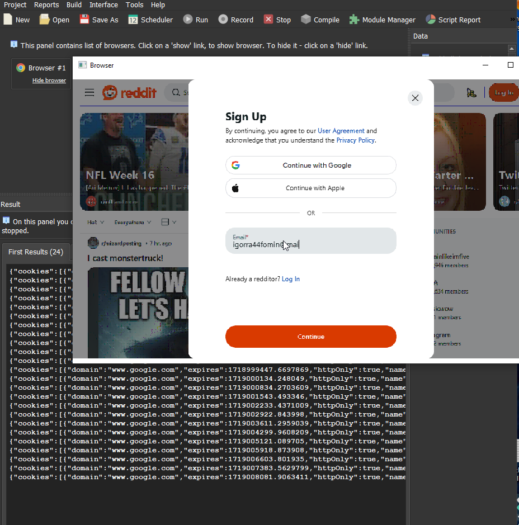Expand the Hot sort dropdown
Viewport: 519px width, 525px height.
(x=96, y=223)
